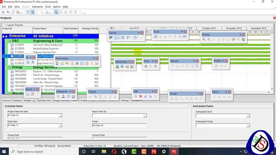The height and width of the screenshot is (155, 276).
Task: Click into the Anticipated Start field
Action: (221, 116)
